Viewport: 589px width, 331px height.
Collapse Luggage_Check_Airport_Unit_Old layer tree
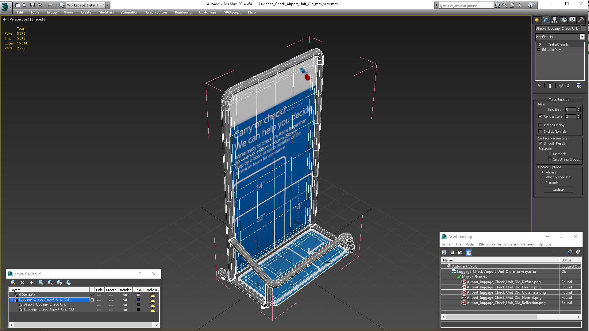pos(11,300)
